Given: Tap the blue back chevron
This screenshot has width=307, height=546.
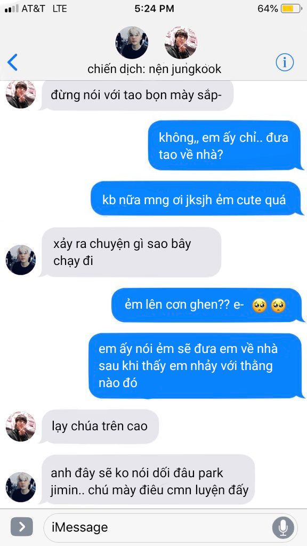Looking at the screenshot, I should pyautogui.click(x=12, y=62).
